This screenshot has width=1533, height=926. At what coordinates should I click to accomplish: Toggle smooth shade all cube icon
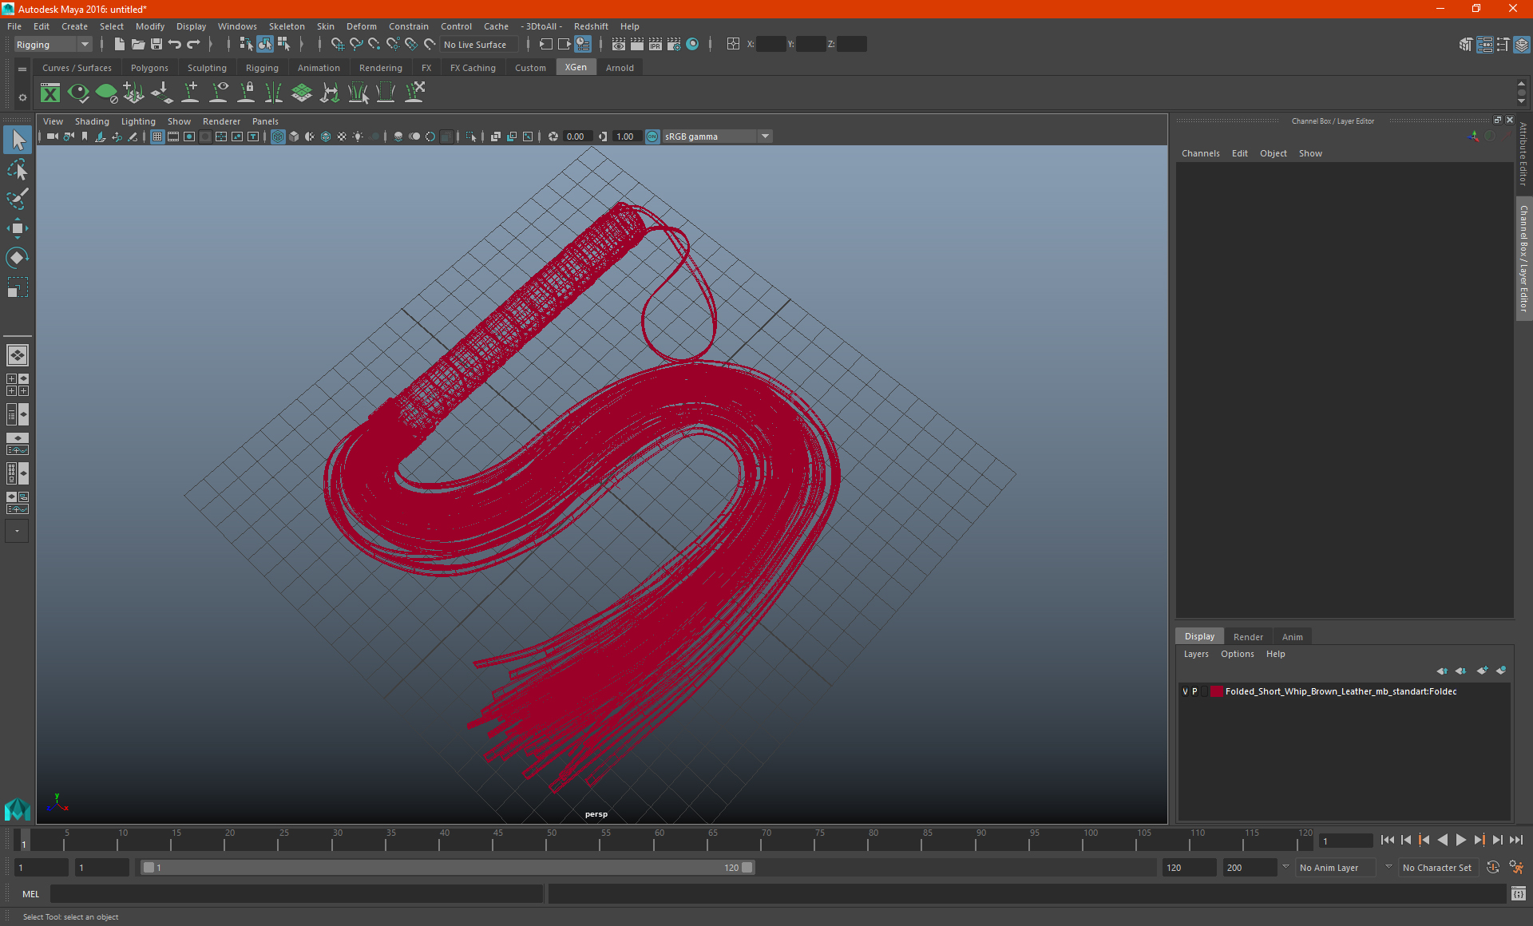click(x=294, y=137)
